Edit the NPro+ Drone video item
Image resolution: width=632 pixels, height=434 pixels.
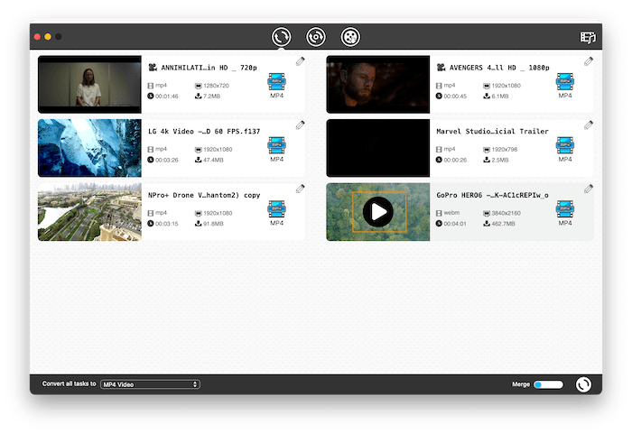pos(300,189)
